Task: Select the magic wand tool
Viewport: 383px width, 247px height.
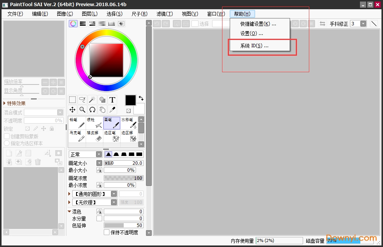Action: pyautogui.click(x=92, y=100)
